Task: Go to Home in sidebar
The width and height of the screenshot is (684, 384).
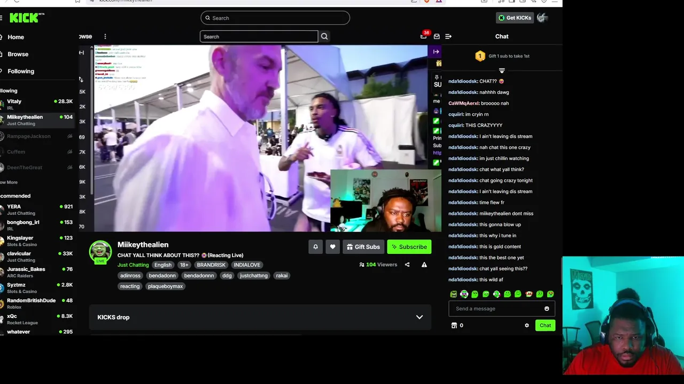Action: coord(15,37)
